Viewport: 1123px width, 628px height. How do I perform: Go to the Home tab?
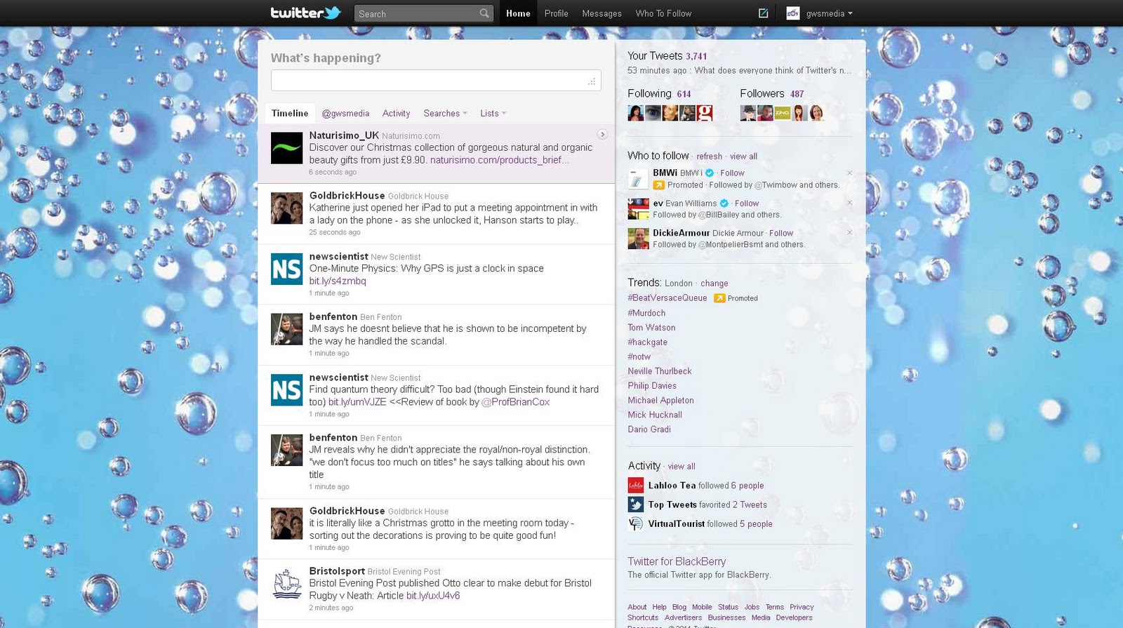pyautogui.click(x=518, y=13)
